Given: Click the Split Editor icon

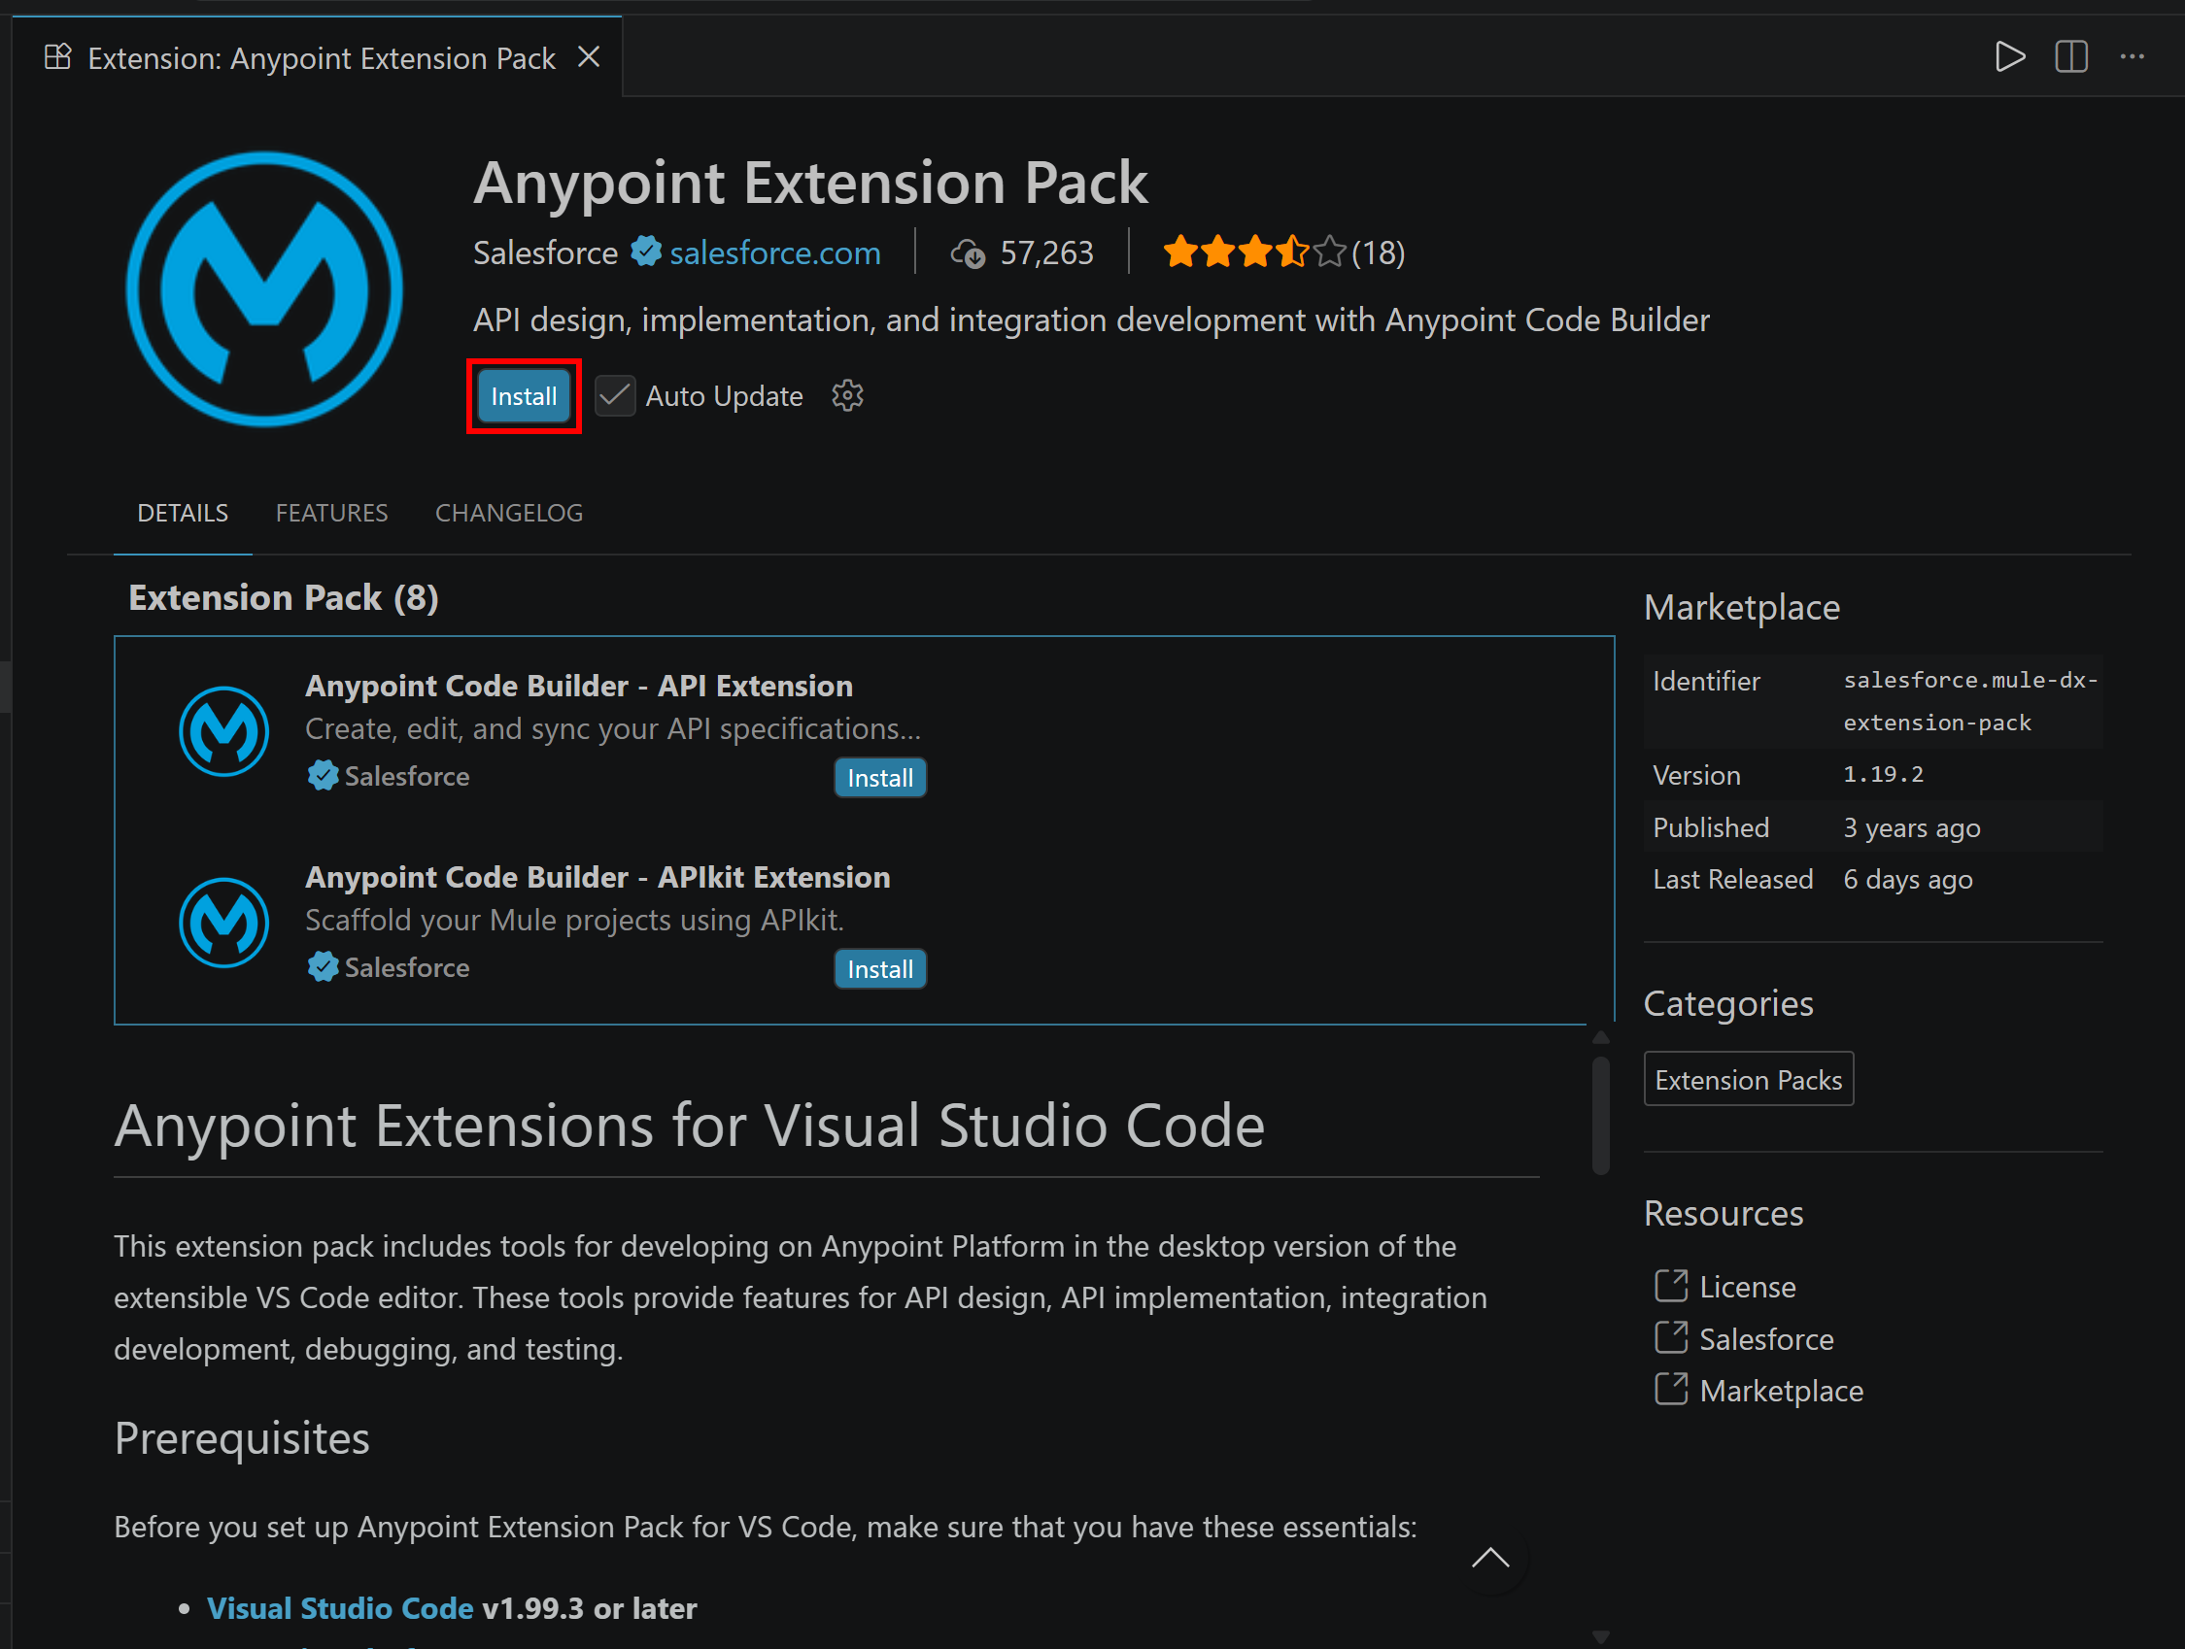Looking at the screenshot, I should point(2071,56).
